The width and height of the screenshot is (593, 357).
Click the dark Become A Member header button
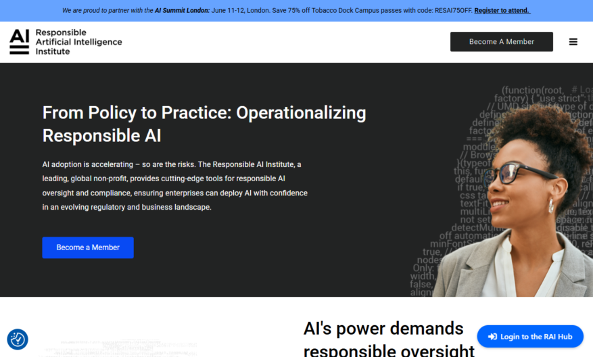502,42
